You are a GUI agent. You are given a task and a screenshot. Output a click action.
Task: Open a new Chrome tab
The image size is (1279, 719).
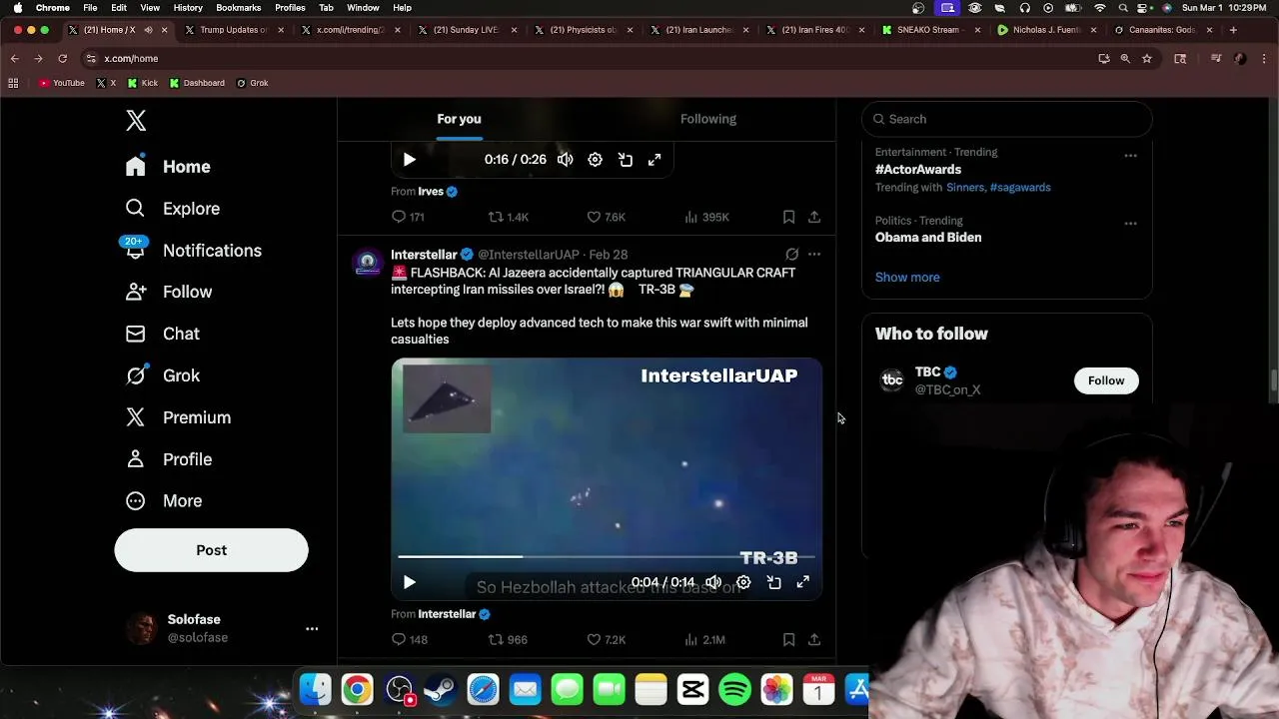[x=1233, y=30]
